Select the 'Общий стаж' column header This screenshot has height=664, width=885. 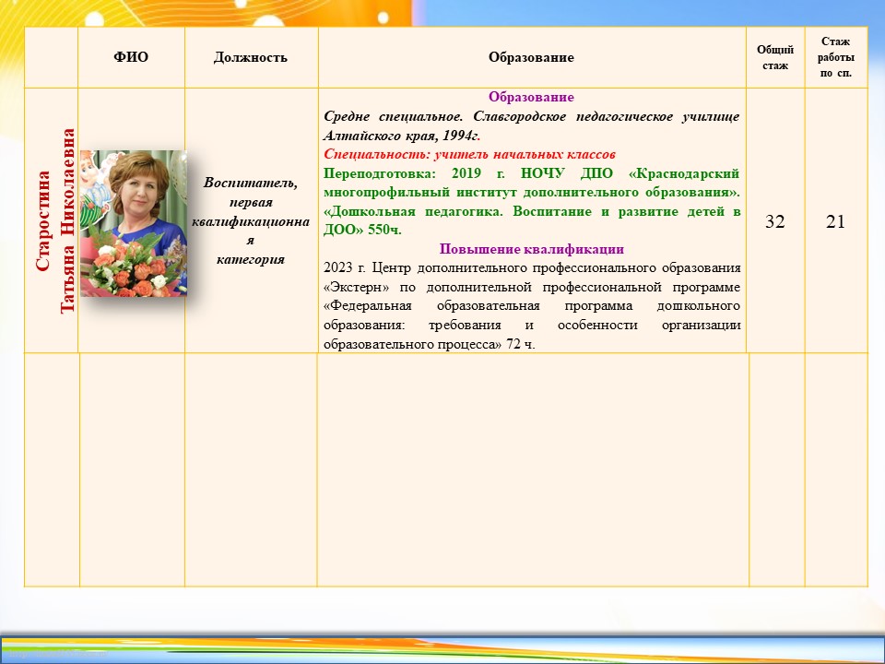click(775, 57)
